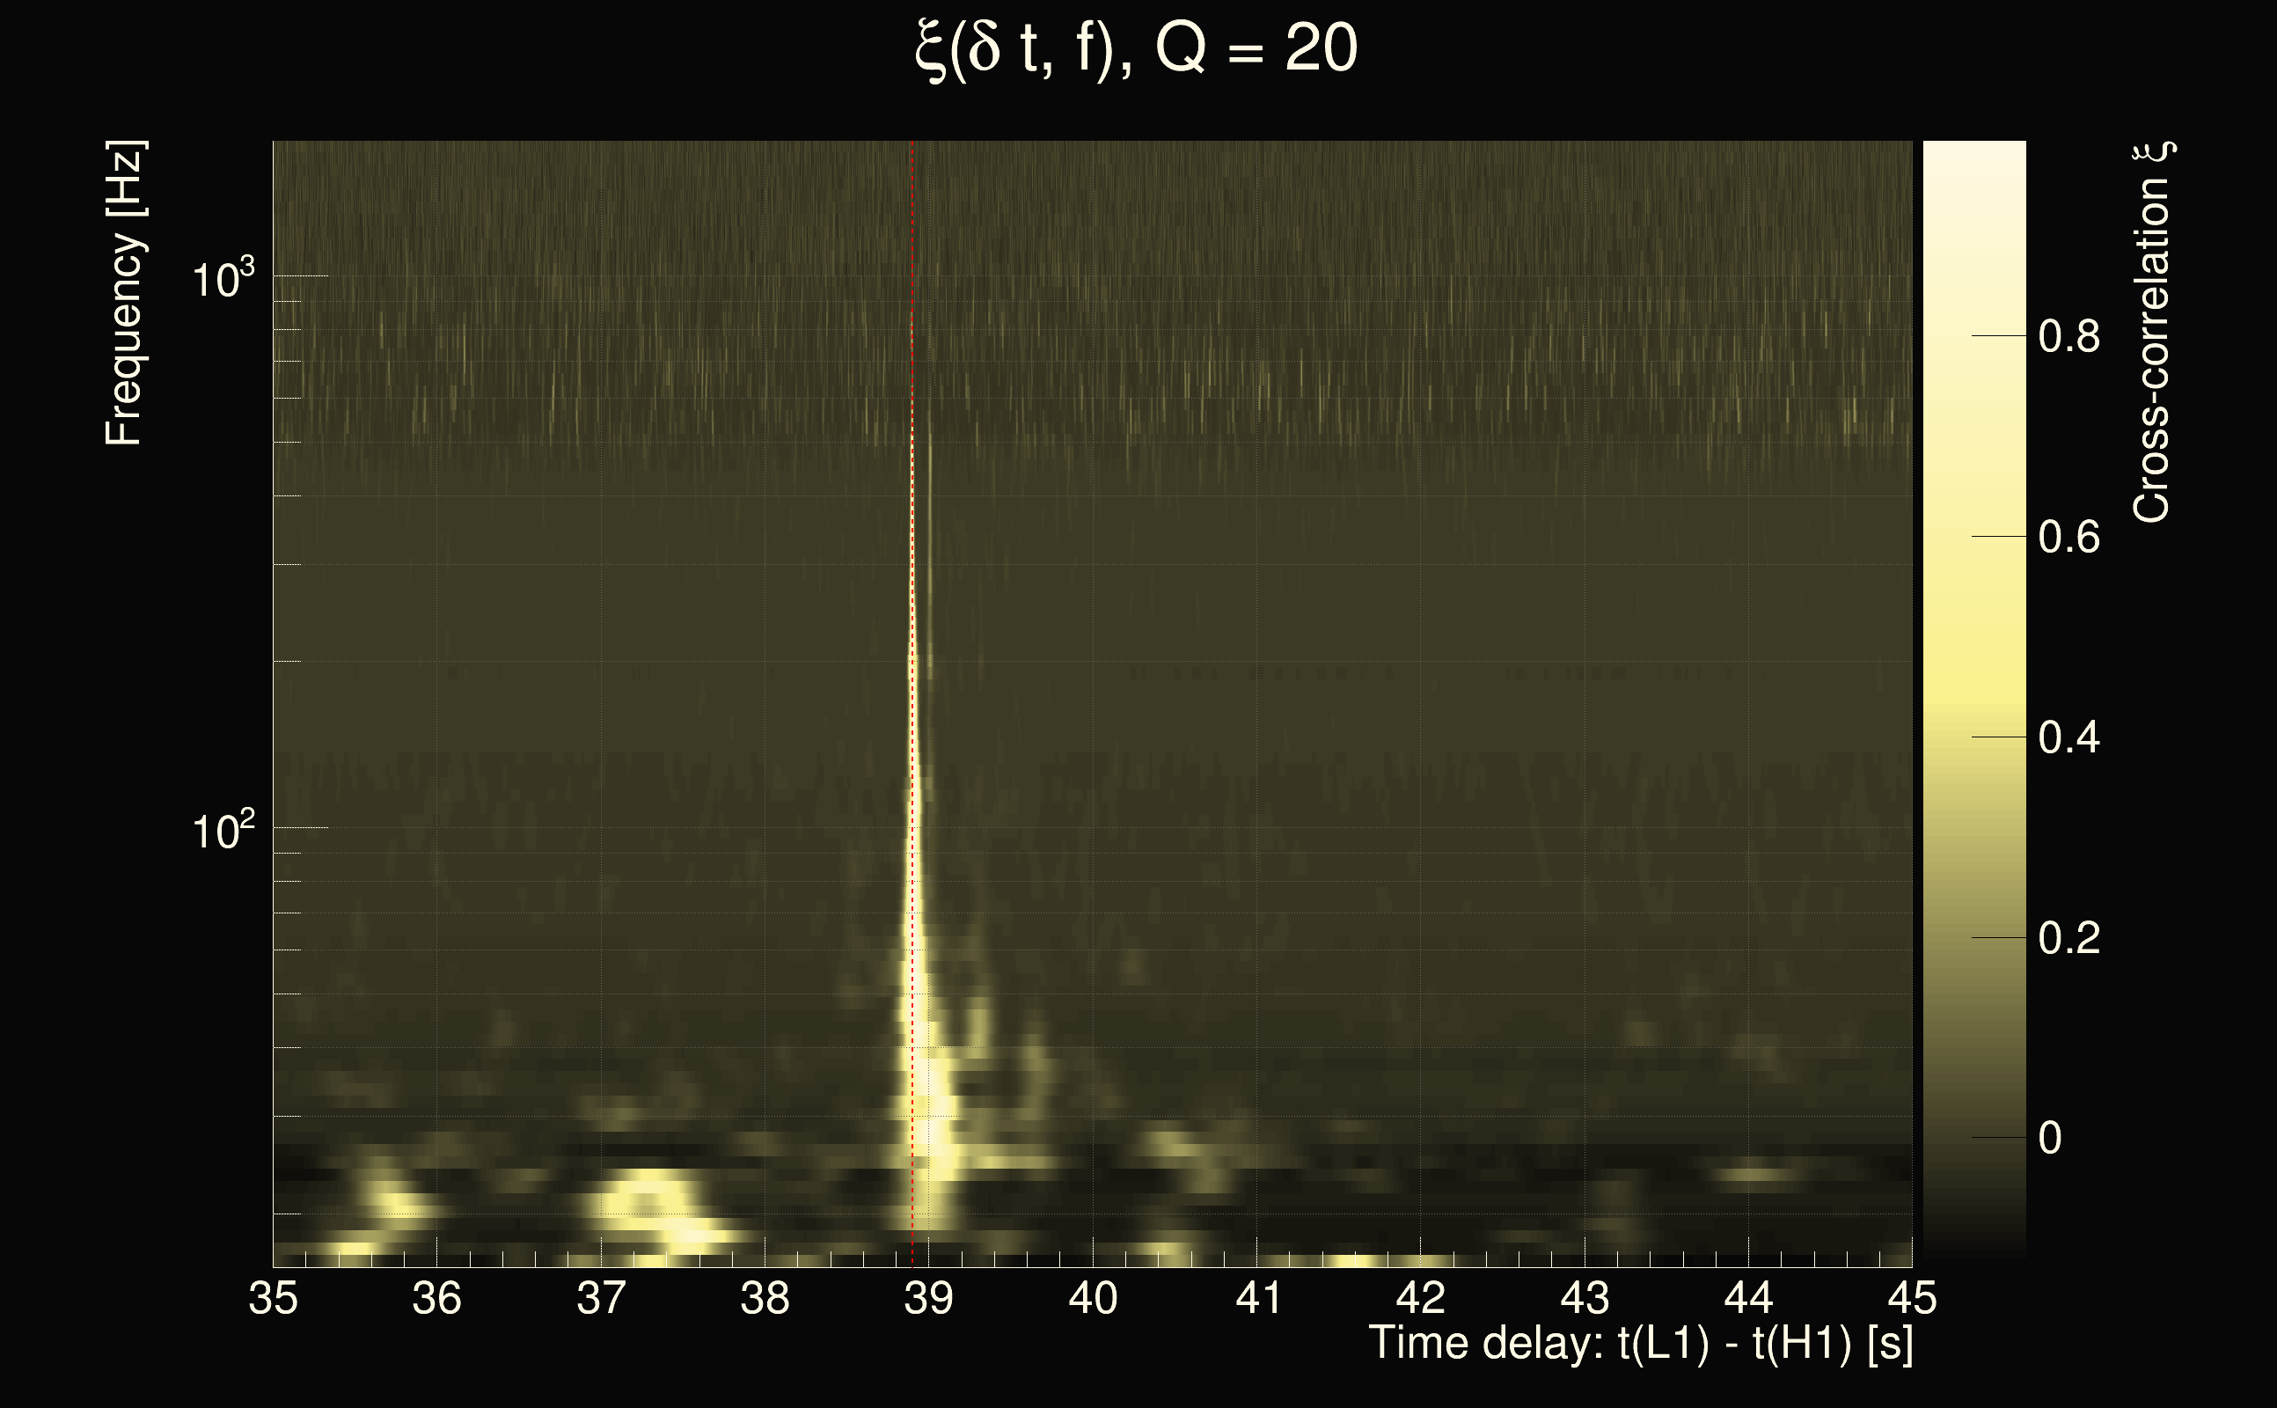
Task: Click the Frequency [Hz] y-axis label
Action: point(124,293)
